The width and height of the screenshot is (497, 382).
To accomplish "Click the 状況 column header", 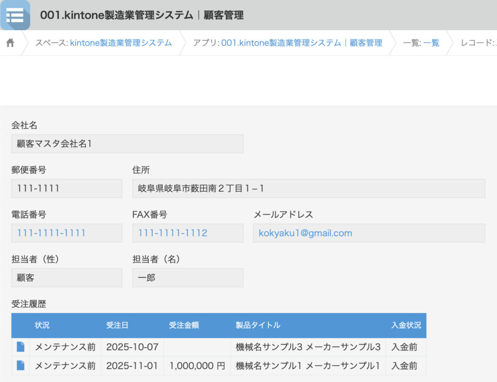I will click(42, 325).
